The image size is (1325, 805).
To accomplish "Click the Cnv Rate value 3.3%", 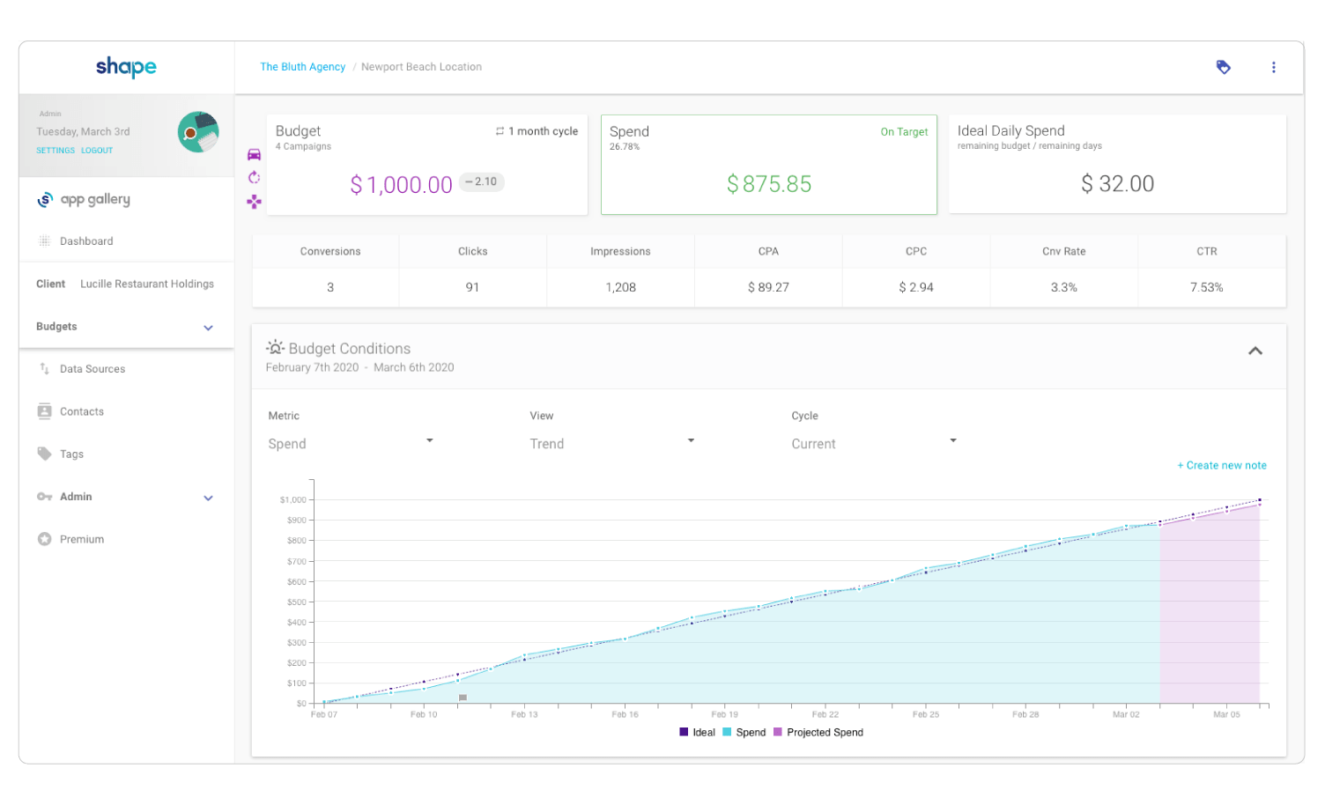I will coord(1063,287).
